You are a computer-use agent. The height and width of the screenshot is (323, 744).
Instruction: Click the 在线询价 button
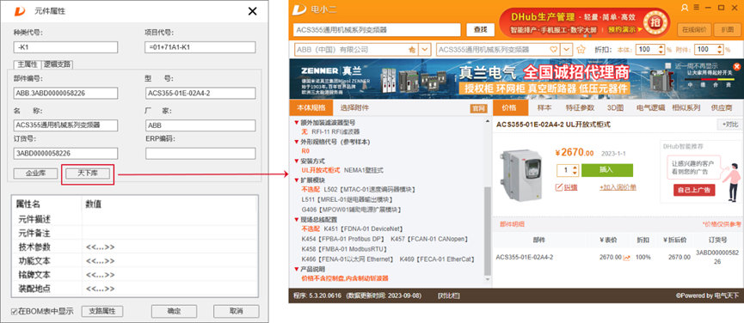click(694, 29)
